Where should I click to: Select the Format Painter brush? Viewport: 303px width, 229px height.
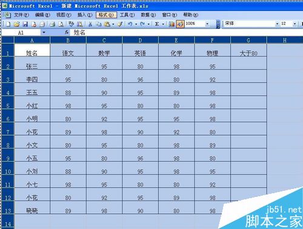[x=120, y=24]
